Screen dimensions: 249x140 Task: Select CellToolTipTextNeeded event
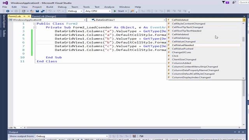click(x=187, y=31)
